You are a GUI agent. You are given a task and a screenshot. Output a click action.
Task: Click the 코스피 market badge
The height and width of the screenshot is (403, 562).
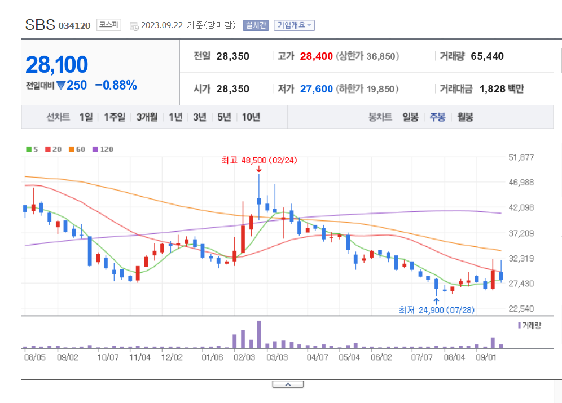[x=109, y=25]
